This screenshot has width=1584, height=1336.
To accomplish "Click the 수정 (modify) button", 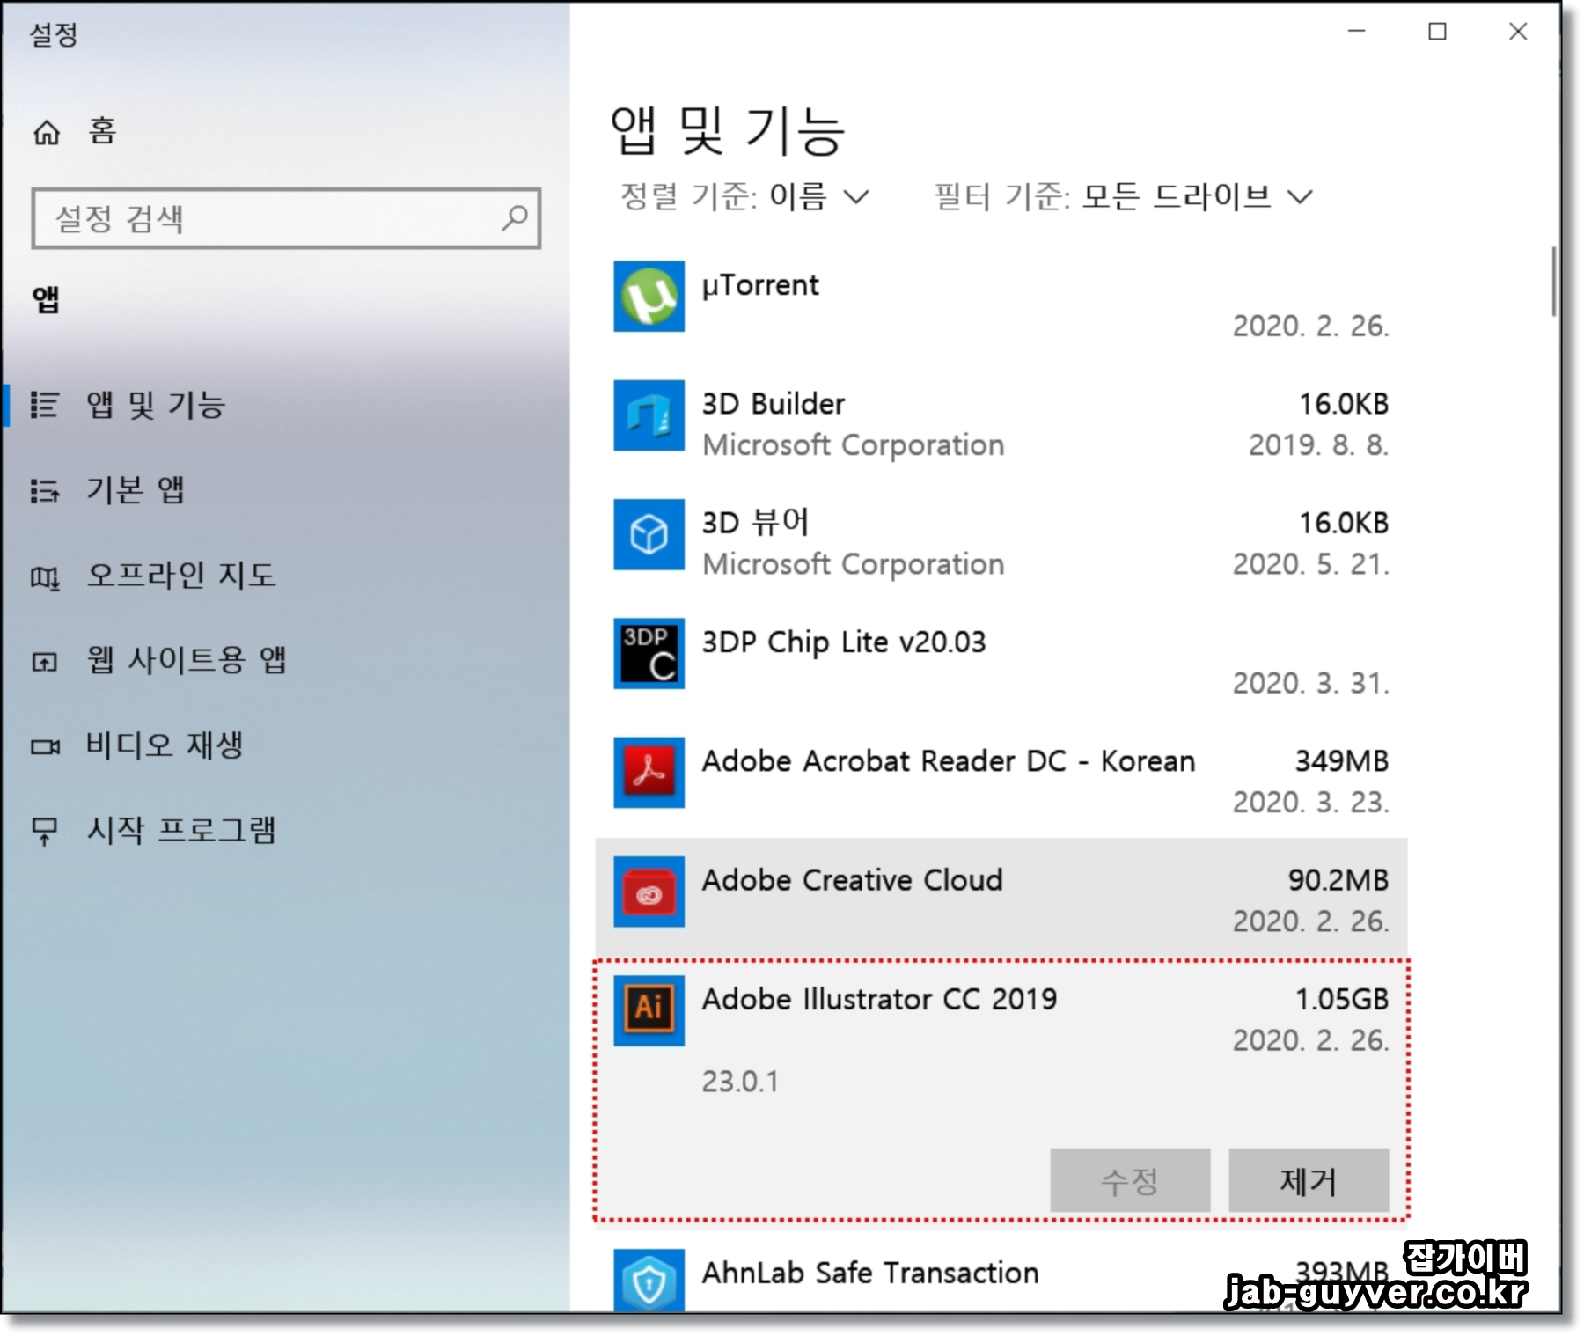I will (1130, 1180).
